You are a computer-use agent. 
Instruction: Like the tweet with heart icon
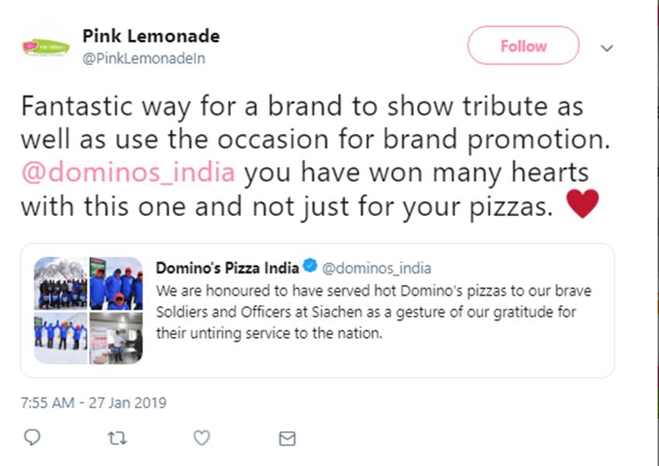[202, 438]
